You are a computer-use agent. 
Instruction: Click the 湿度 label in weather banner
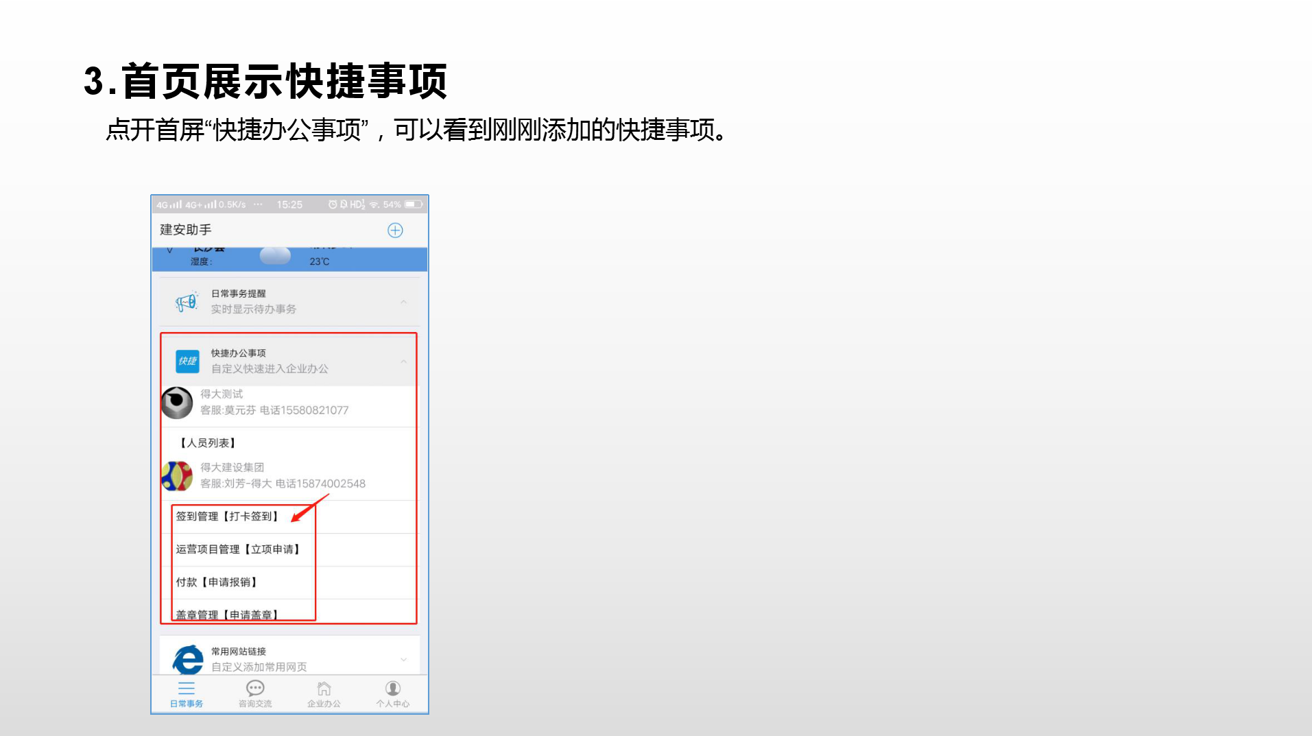coord(201,261)
